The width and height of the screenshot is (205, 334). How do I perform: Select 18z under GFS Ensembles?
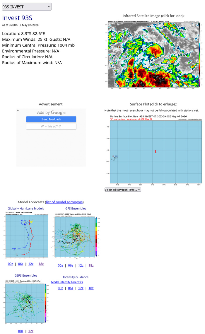[91, 265]
